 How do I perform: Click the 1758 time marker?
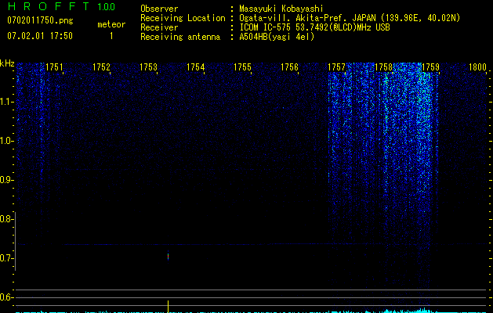click(x=383, y=67)
